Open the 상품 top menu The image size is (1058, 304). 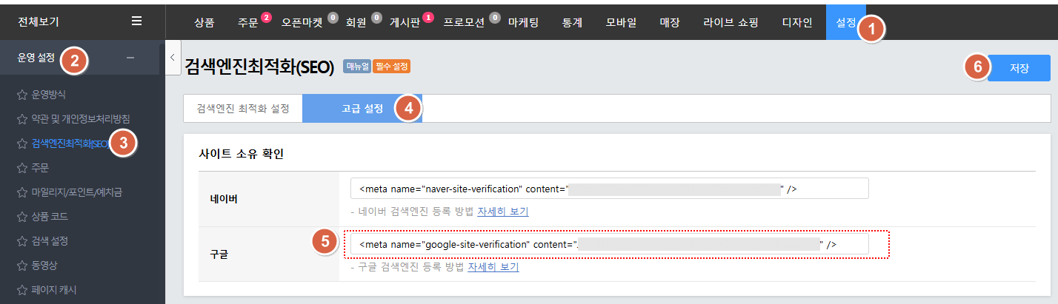[x=204, y=23]
